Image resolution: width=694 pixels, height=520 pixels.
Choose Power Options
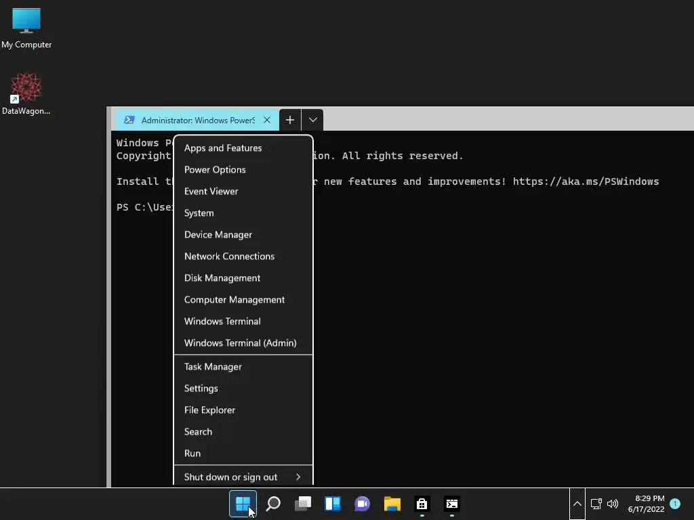[243, 170]
